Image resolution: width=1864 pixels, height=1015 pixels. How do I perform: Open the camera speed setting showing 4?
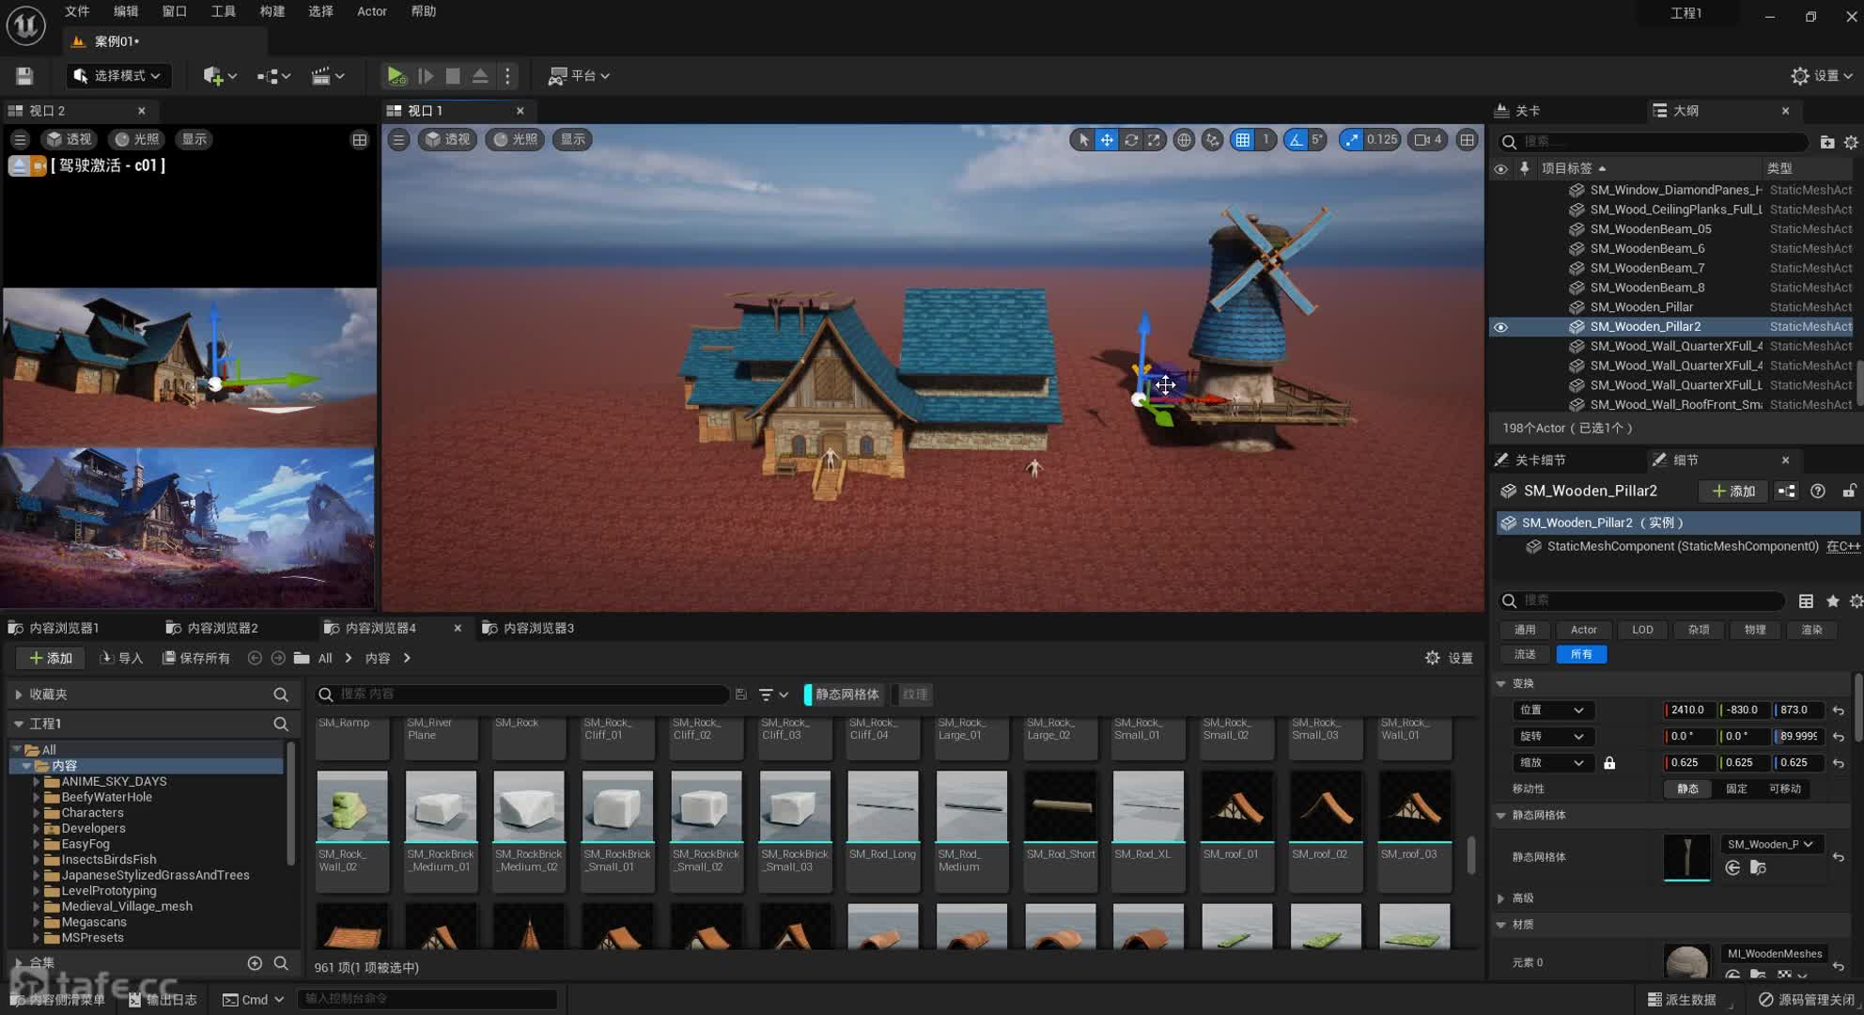point(1428,139)
